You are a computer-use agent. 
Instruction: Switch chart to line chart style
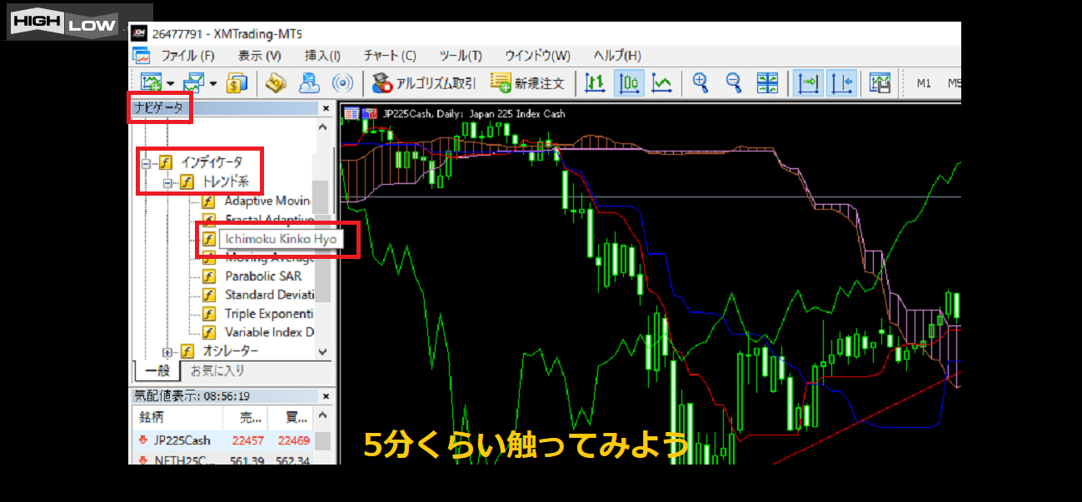click(x=662, y=82)
